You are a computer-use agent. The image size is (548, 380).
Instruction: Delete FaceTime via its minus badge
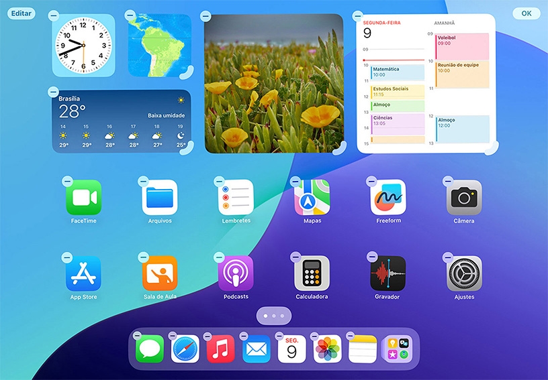pos(67,181)
